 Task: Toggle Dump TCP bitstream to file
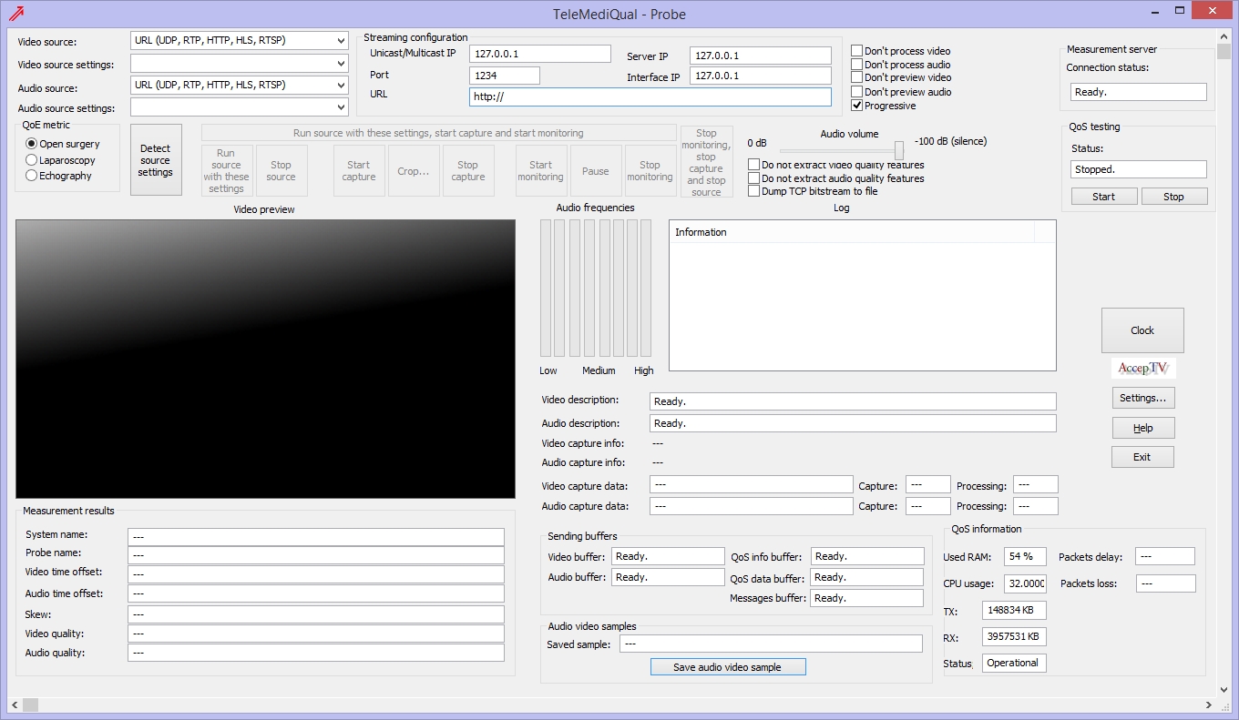click(x=754, y=191)
